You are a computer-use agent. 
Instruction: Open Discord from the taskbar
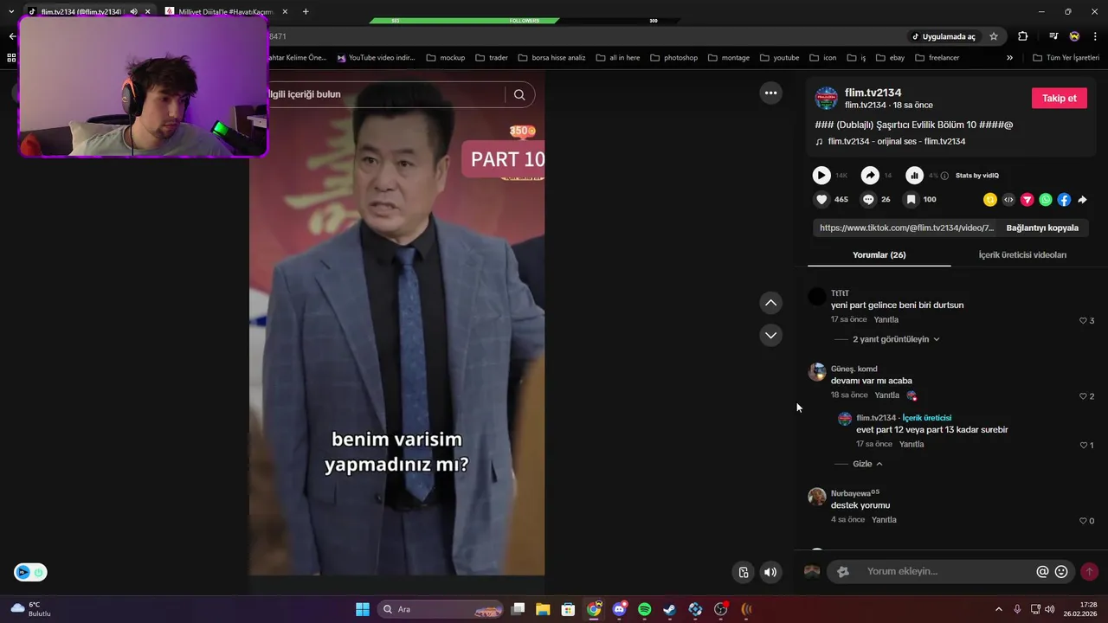point(619,609)
